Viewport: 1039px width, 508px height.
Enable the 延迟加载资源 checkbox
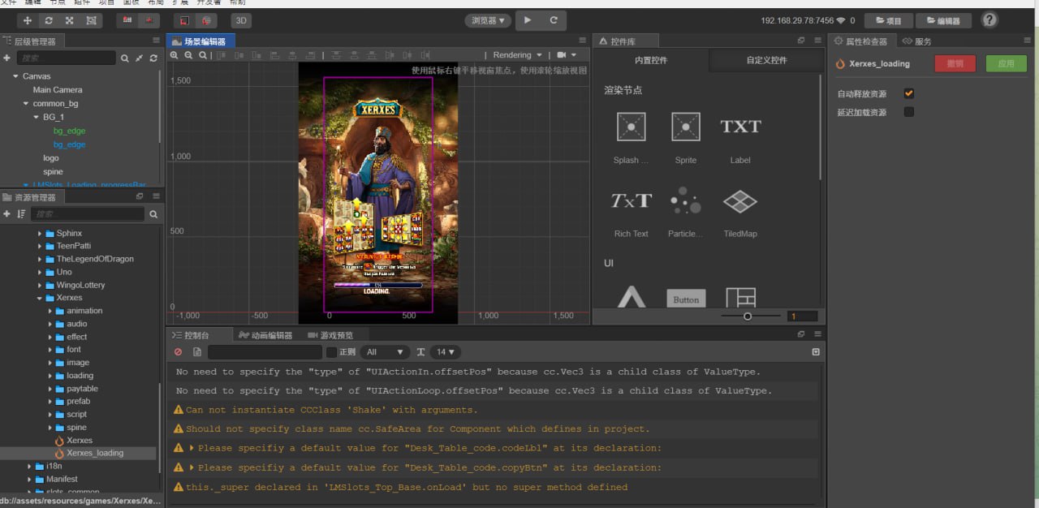(x=909, y=112)
